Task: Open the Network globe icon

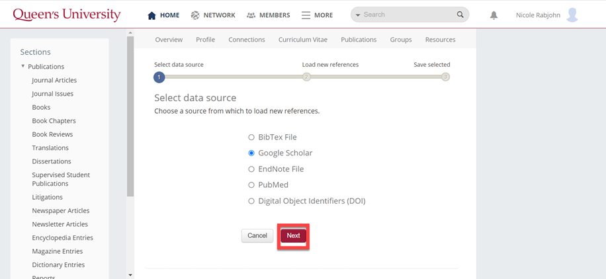Action: click(195, 15)
